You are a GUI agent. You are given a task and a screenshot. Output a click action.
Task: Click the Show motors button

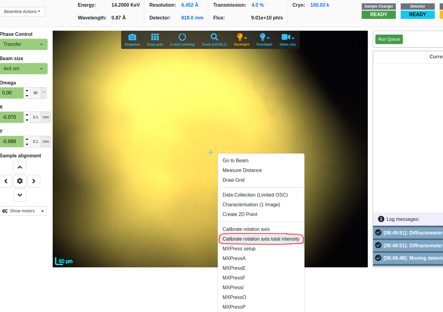pos(23,211)
